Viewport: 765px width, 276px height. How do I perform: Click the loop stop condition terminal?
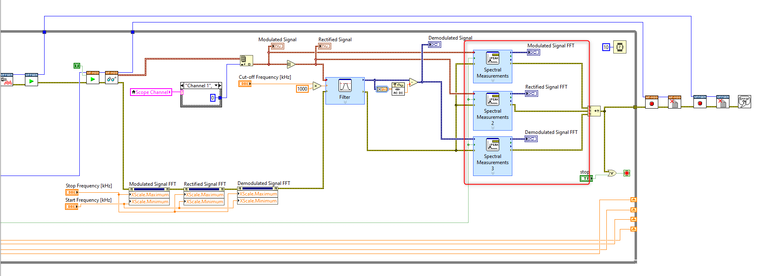pyautogui.click(x=627, y=173)
